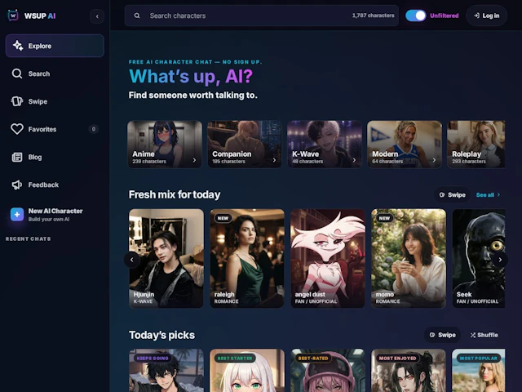Viewport: 522px width, 392px height.
Task: Click the Favorites count badge
Action: (x=94, y=129)
